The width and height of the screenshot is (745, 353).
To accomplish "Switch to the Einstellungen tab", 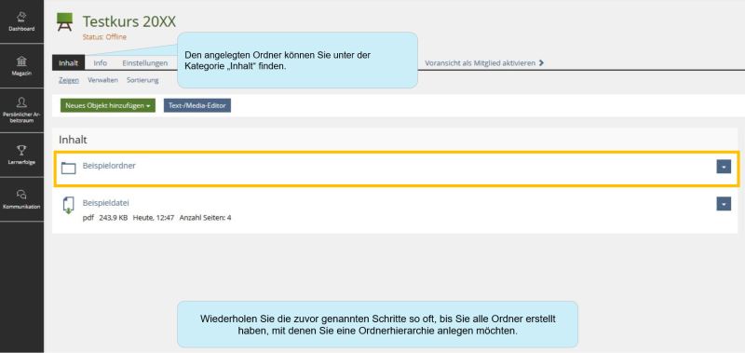I will click(145, 62).
